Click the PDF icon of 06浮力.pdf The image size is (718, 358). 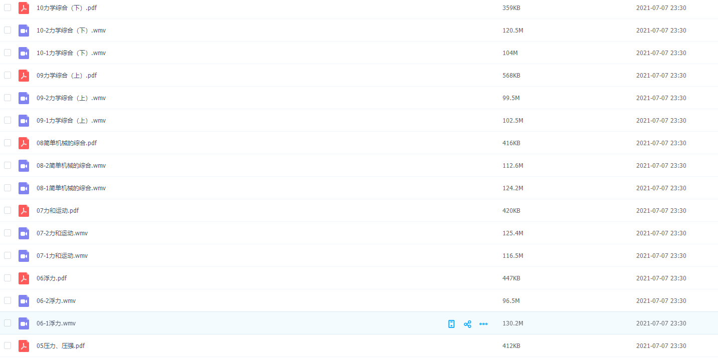[x=24, y=278]
